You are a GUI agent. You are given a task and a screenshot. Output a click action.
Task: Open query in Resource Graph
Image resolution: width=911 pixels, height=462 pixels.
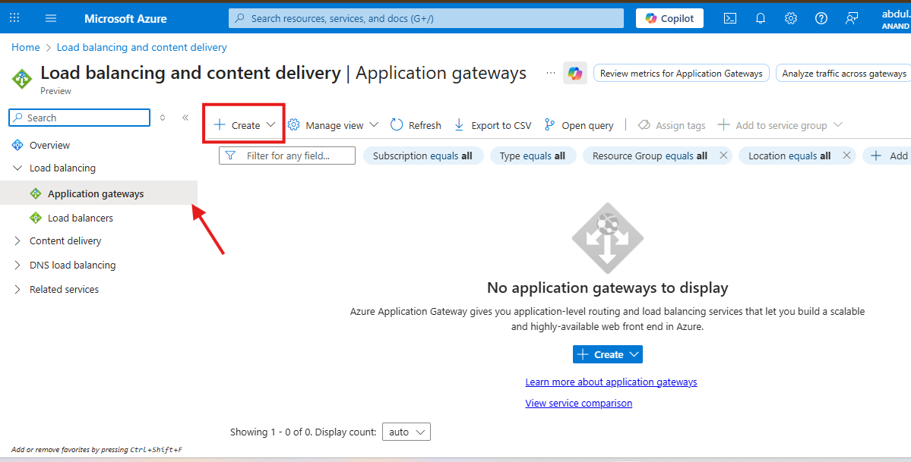pyautogui.click(x=578, y=124)
